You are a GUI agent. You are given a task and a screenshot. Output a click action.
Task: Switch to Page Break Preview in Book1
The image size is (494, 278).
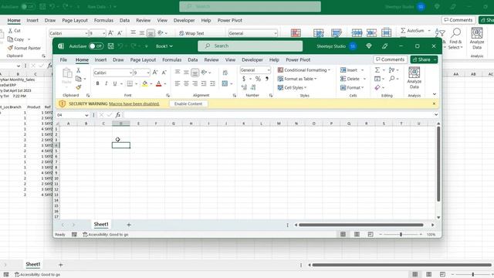(370, 234)
